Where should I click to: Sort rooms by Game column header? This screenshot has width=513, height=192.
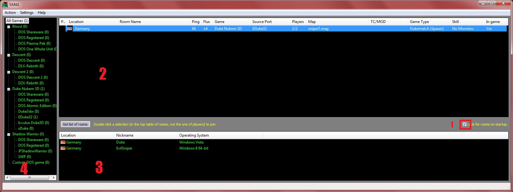[x=231, y=22]
